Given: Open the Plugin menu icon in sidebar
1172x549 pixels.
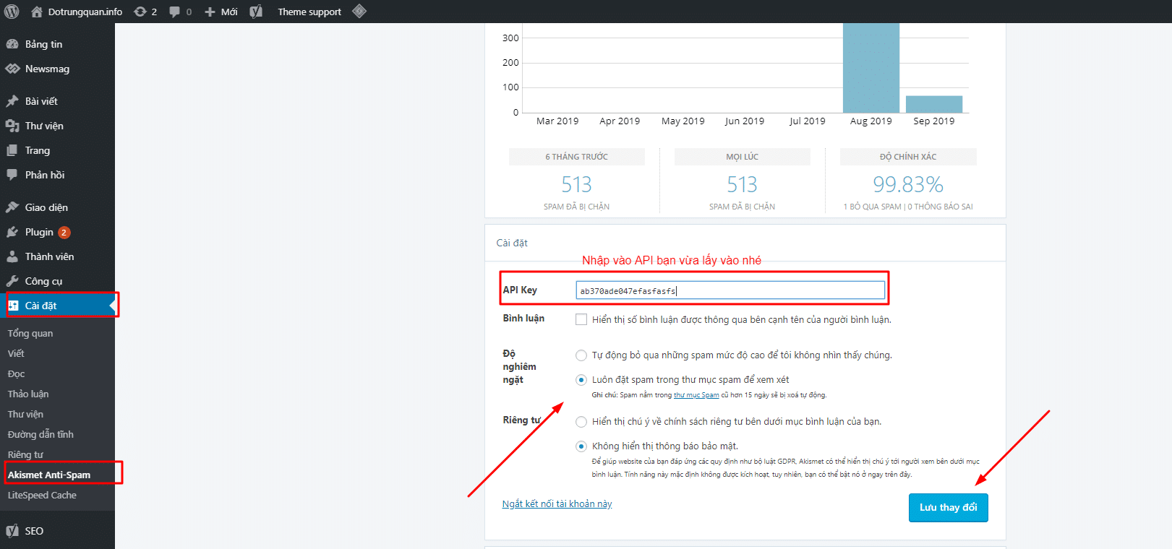Looking at the screenshot, I should [x=12, y=232].
